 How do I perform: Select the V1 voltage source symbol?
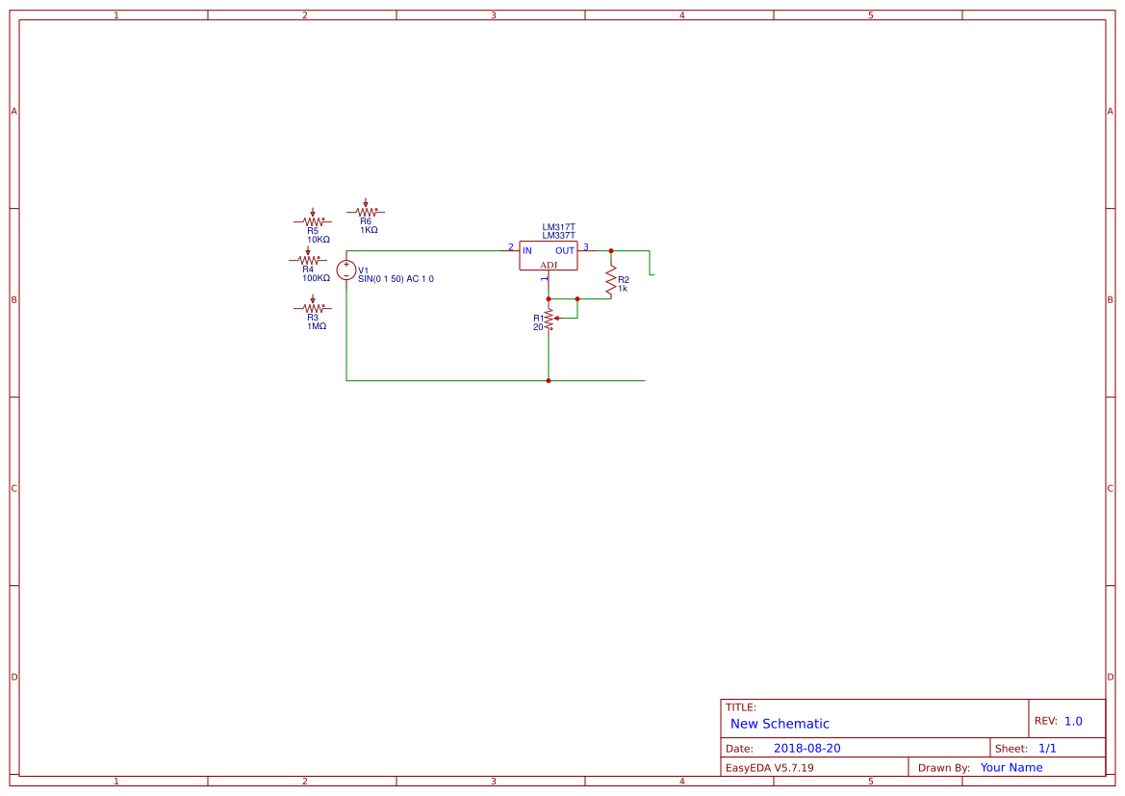pyautogui.click(x=346, y=270)
